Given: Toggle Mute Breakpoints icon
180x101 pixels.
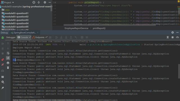Looking at the screenshot, I should (3, 65).
